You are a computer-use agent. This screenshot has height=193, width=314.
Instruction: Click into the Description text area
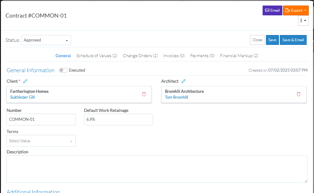(x=157, y=169)
